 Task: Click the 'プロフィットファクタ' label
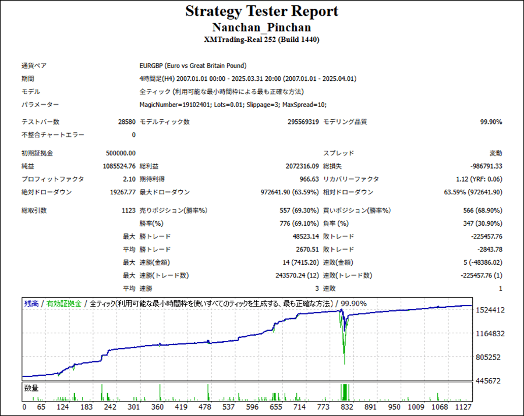(x=53, y=179)
